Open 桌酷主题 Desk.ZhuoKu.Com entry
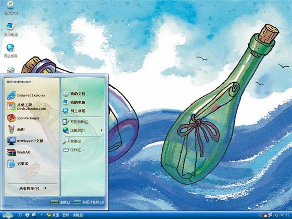This screenshot has height=219, width=292. (x=26, y=107)
